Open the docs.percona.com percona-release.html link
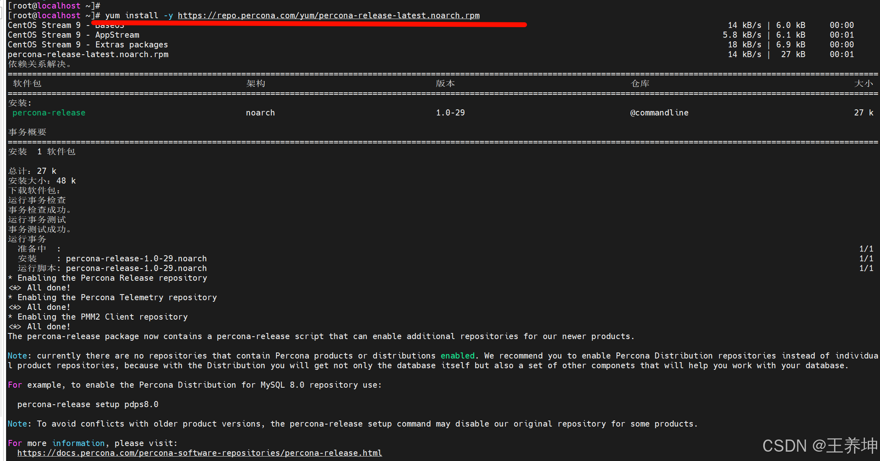This screenshot has width=880, height=461. [199, 453]
